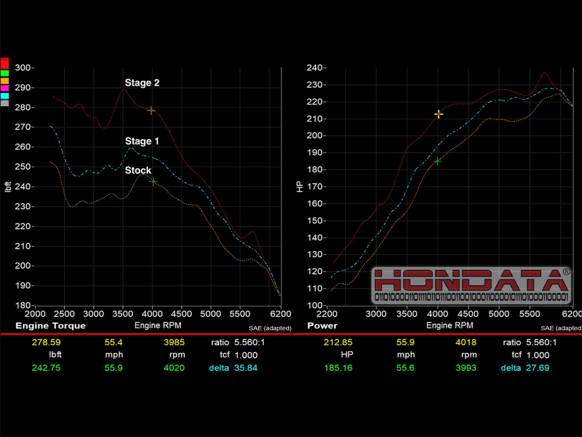Click the 185.16 HP reading

[x=338, y=368]
